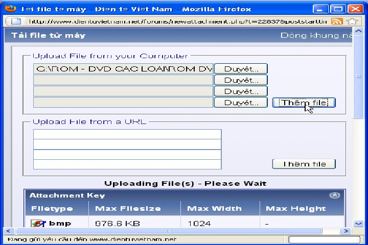This screenshot has width=368, height=245.
Task: Click Thêm file under Upload from URL
Action: point(304,164)
